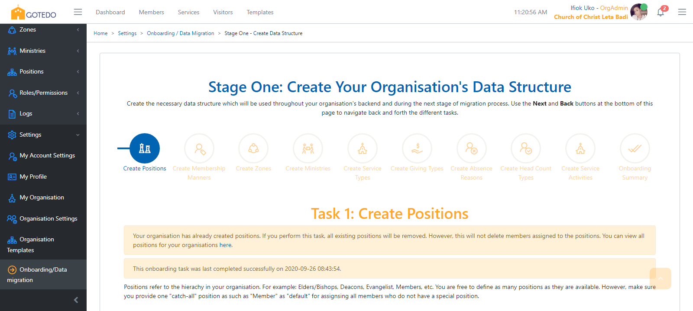The width and height of the screenshot is (693, 311).
Task: Expand the Roles/Permissions sidebar section
Action: coord(43,93)
